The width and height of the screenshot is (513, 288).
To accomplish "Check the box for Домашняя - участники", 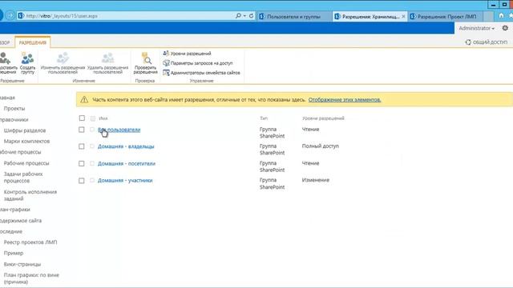I will (82, 181).
